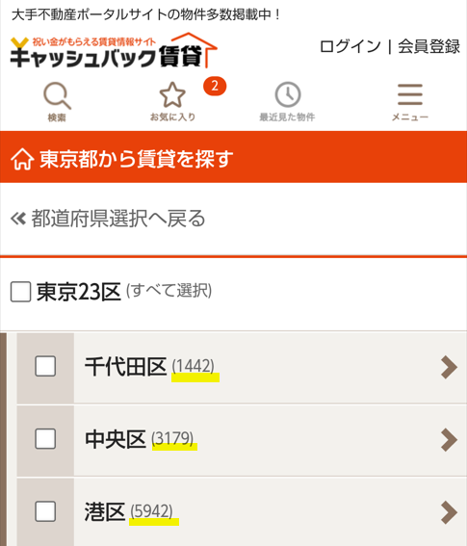This screenshot has width=467, height=546.
Task: Tick the 中央区 checkbox
Action: [x=45, y=438]
